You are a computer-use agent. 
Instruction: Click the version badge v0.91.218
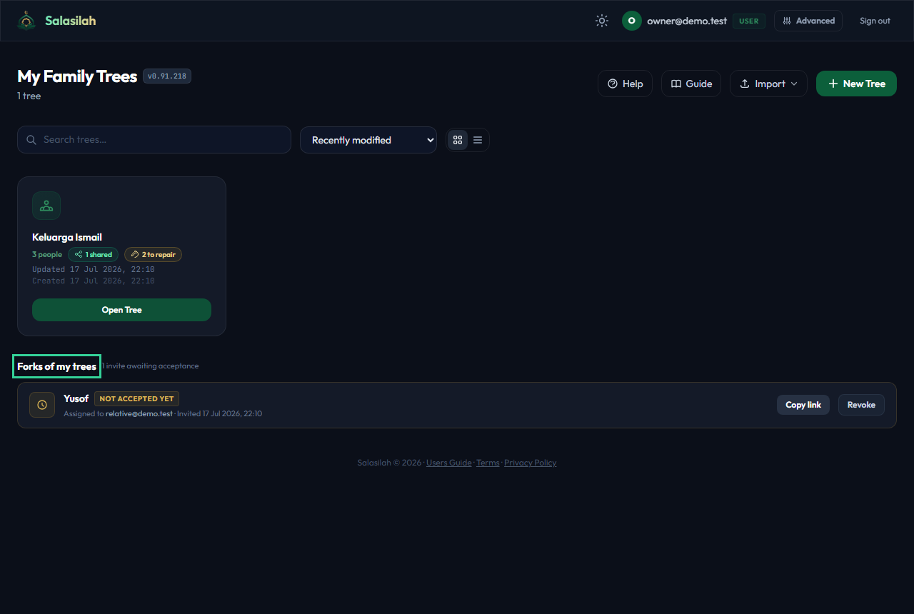(x=167, y=76)
